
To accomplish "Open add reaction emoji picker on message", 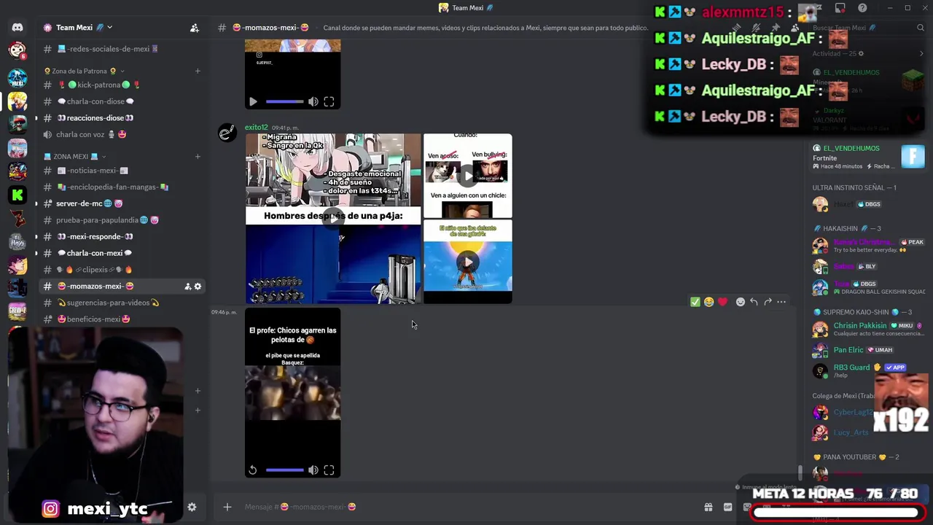I will [x=741, y=302].
